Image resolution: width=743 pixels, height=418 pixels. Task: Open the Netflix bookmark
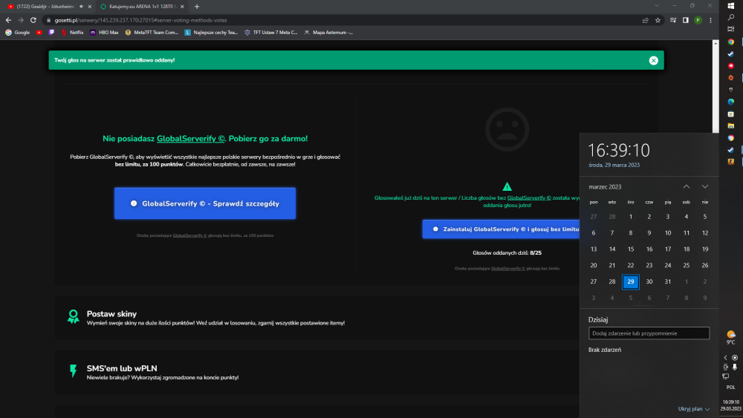coord(72,33)
